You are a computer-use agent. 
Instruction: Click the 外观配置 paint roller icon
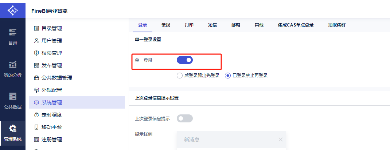pyautogui.click(x=36, y=90)
